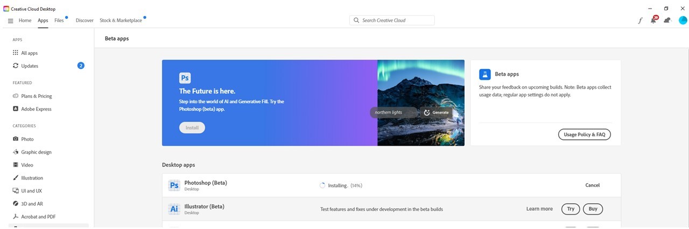This screenshot has width=689, height=229.
Task: Click the Illustrator (Beta) app name
Action: (204, 206)
